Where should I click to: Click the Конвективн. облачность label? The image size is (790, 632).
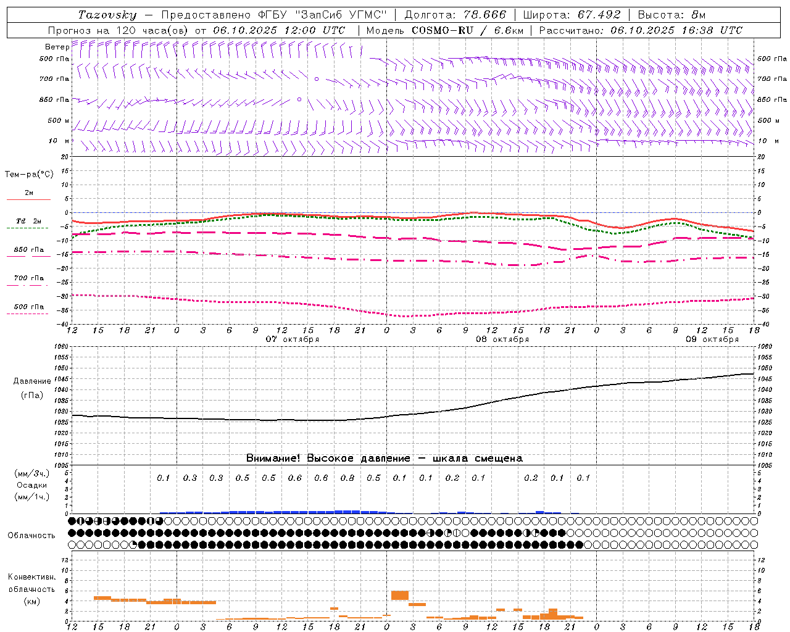pyautogui.click(x=31, y=583)
